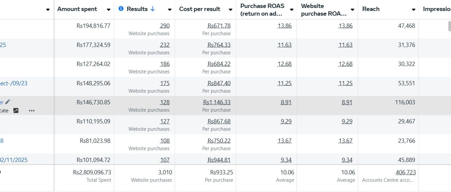This screenshot has height=192, width=451.
Task: Click the 290 website purchases result value
Action: pos(165,26)
